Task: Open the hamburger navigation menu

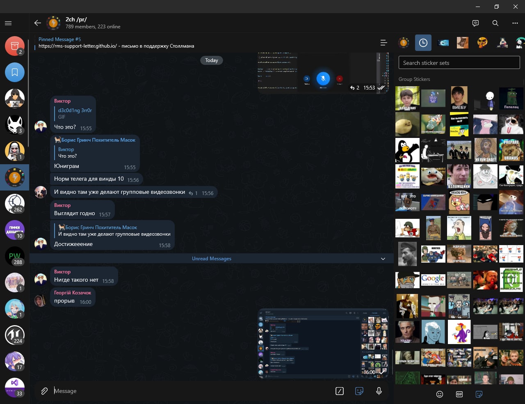Action: pyautogui.click(x=8, y=23)
